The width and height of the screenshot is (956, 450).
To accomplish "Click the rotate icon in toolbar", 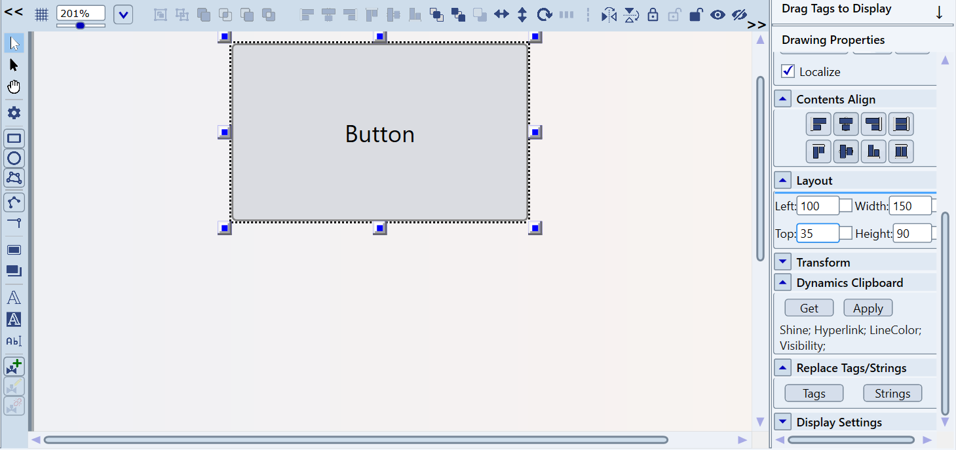I will coord(544,14).
